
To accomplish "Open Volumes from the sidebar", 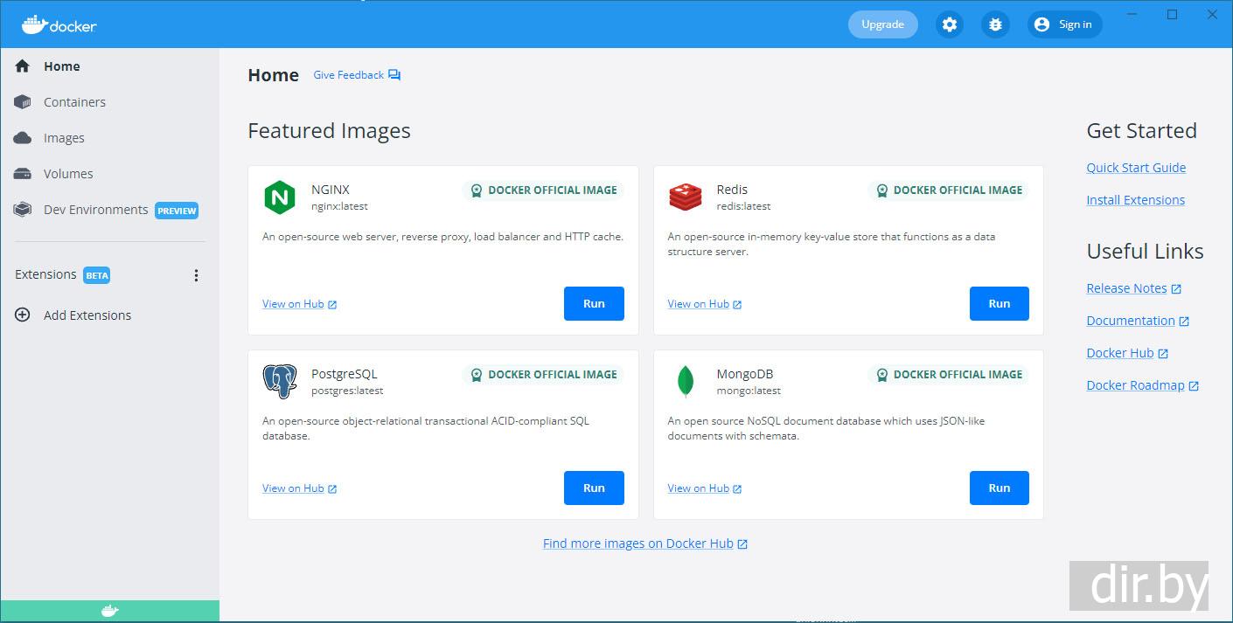I will (x=68, y=174).
